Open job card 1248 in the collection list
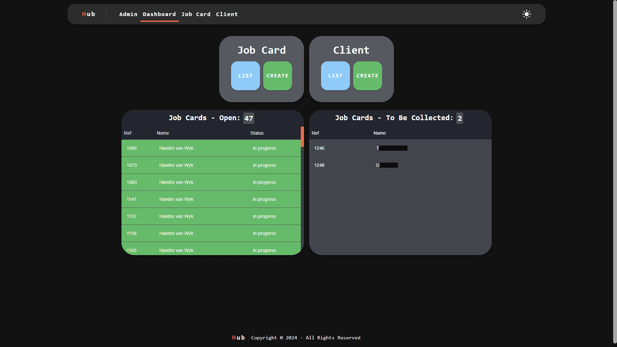The image size is (617, 347). pyautogui.click(x=400, y=165)
